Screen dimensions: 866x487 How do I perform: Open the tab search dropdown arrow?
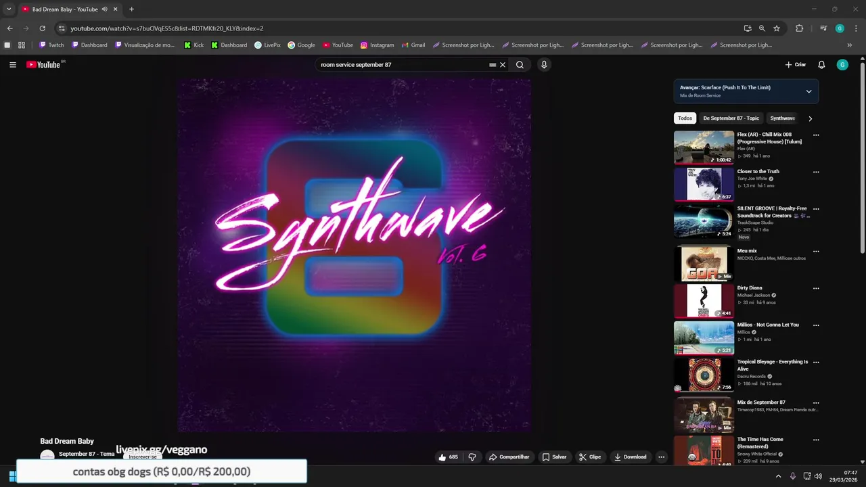point(9,9)
